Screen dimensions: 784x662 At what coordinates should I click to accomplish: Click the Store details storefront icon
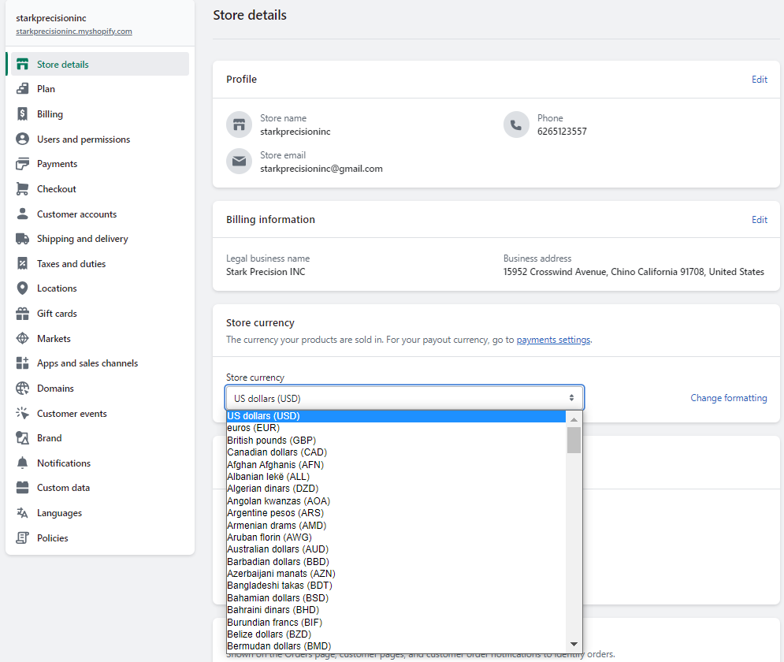[x=23, y=64]
